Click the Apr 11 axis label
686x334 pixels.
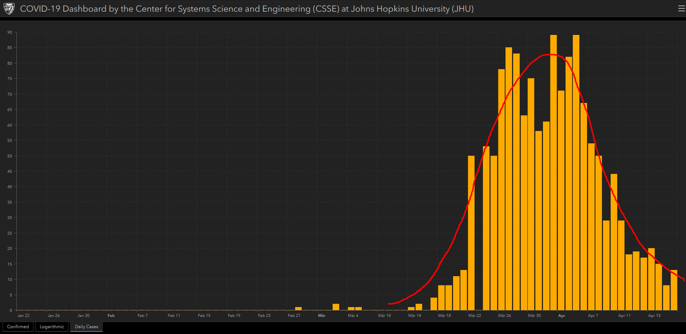(624, 315)
